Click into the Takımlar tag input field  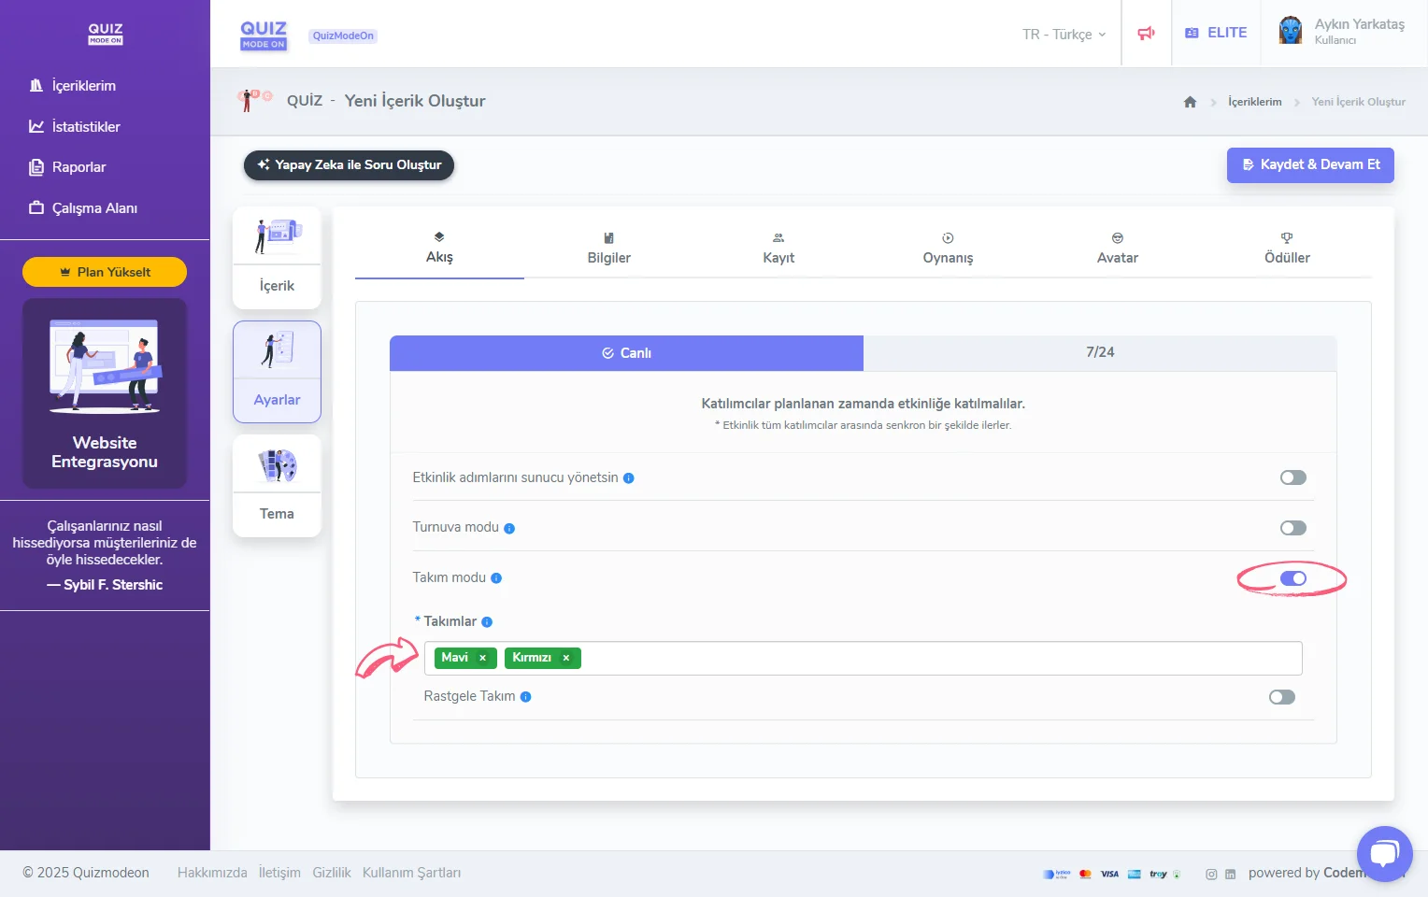click(x=935, y=658)
